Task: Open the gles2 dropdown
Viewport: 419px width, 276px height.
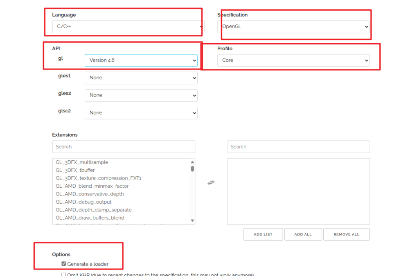Action: coord(141,95)
